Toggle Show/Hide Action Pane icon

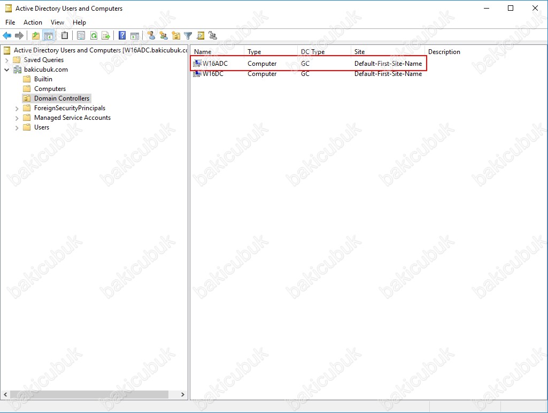135,35
